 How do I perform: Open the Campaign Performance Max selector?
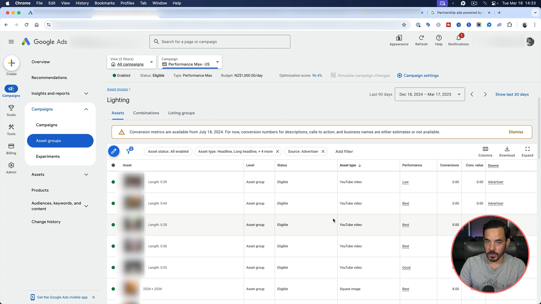(x=190, y=62)
